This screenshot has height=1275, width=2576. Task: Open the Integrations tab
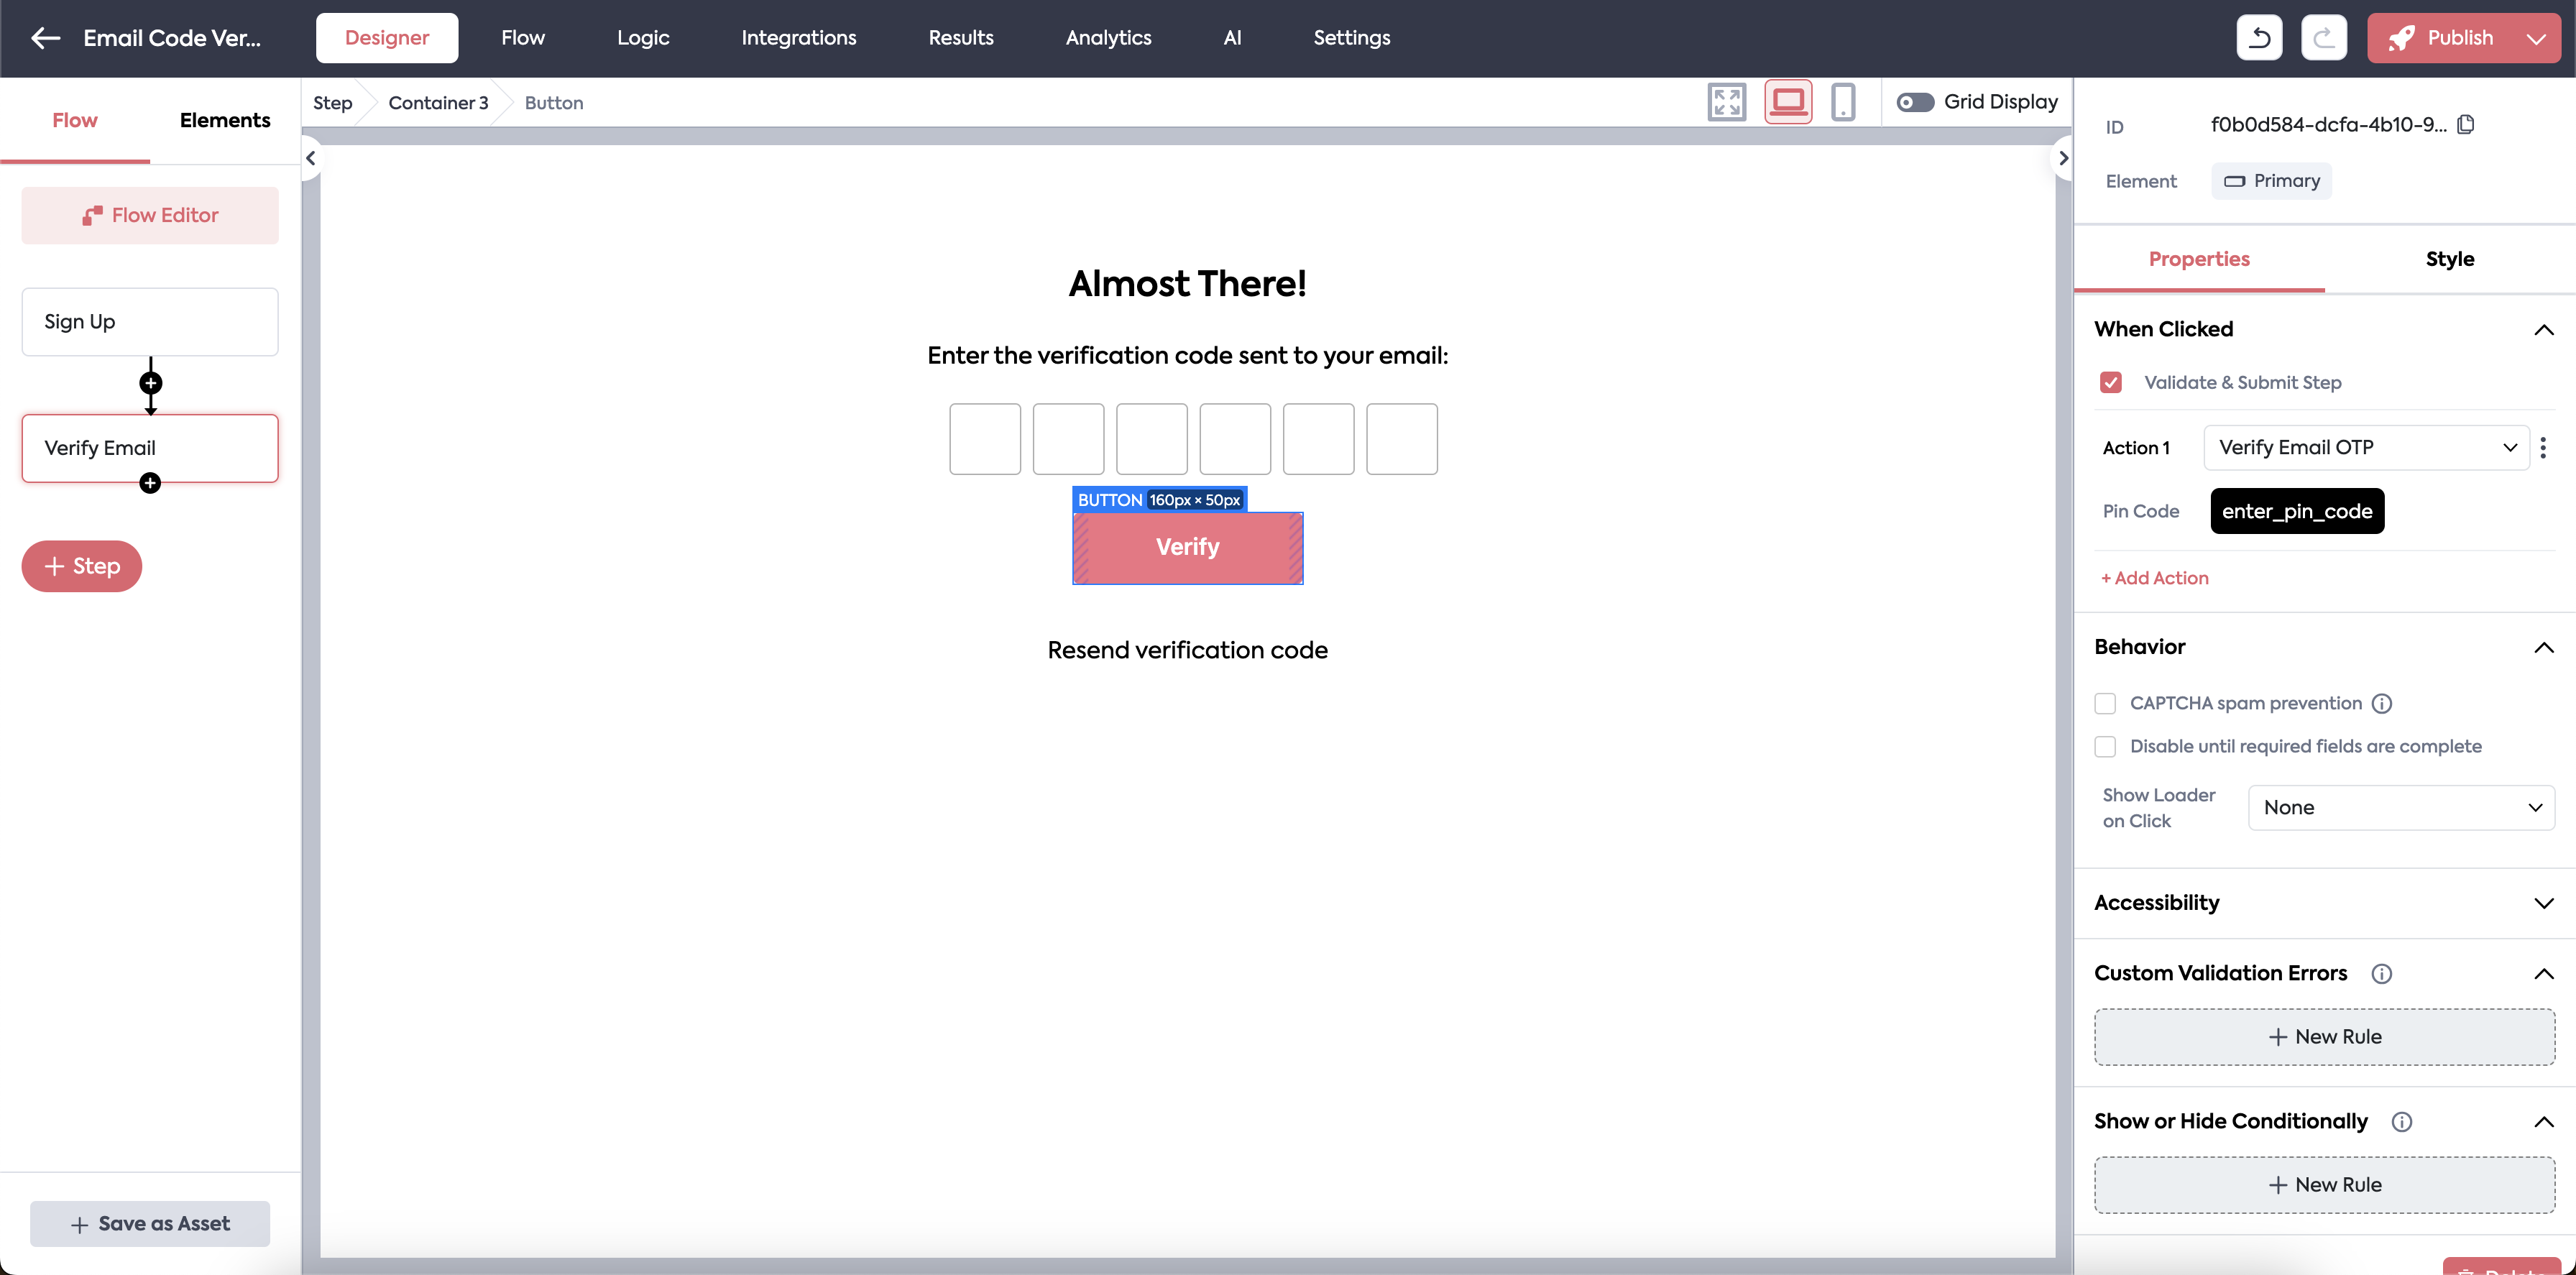[x=798, y=38]
